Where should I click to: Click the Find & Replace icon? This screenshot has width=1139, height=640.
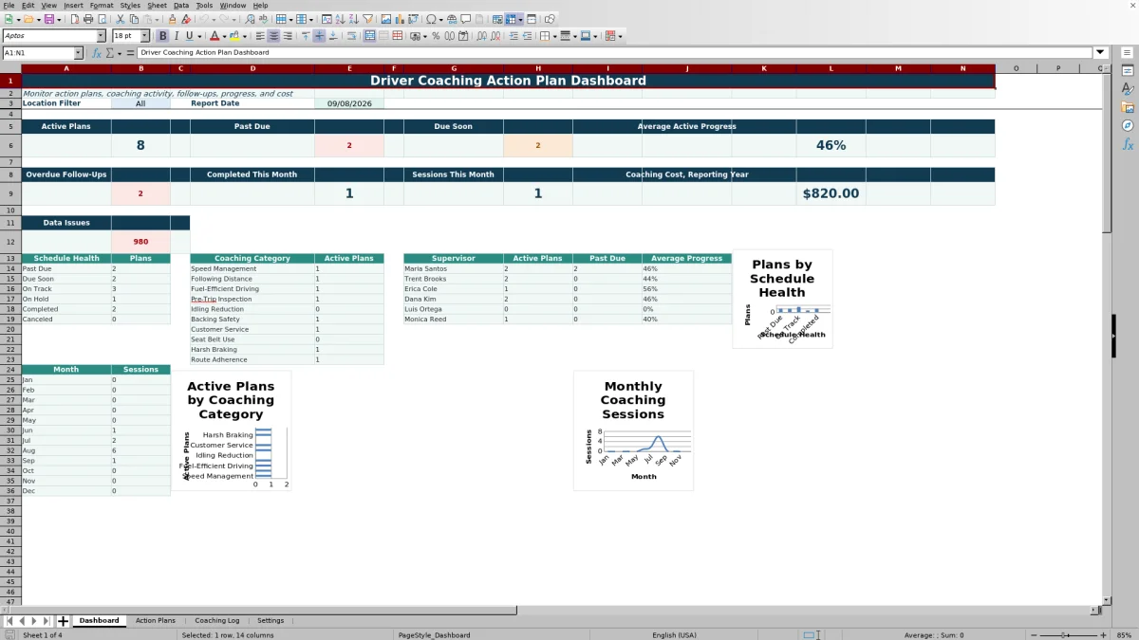tap(249, 19)
